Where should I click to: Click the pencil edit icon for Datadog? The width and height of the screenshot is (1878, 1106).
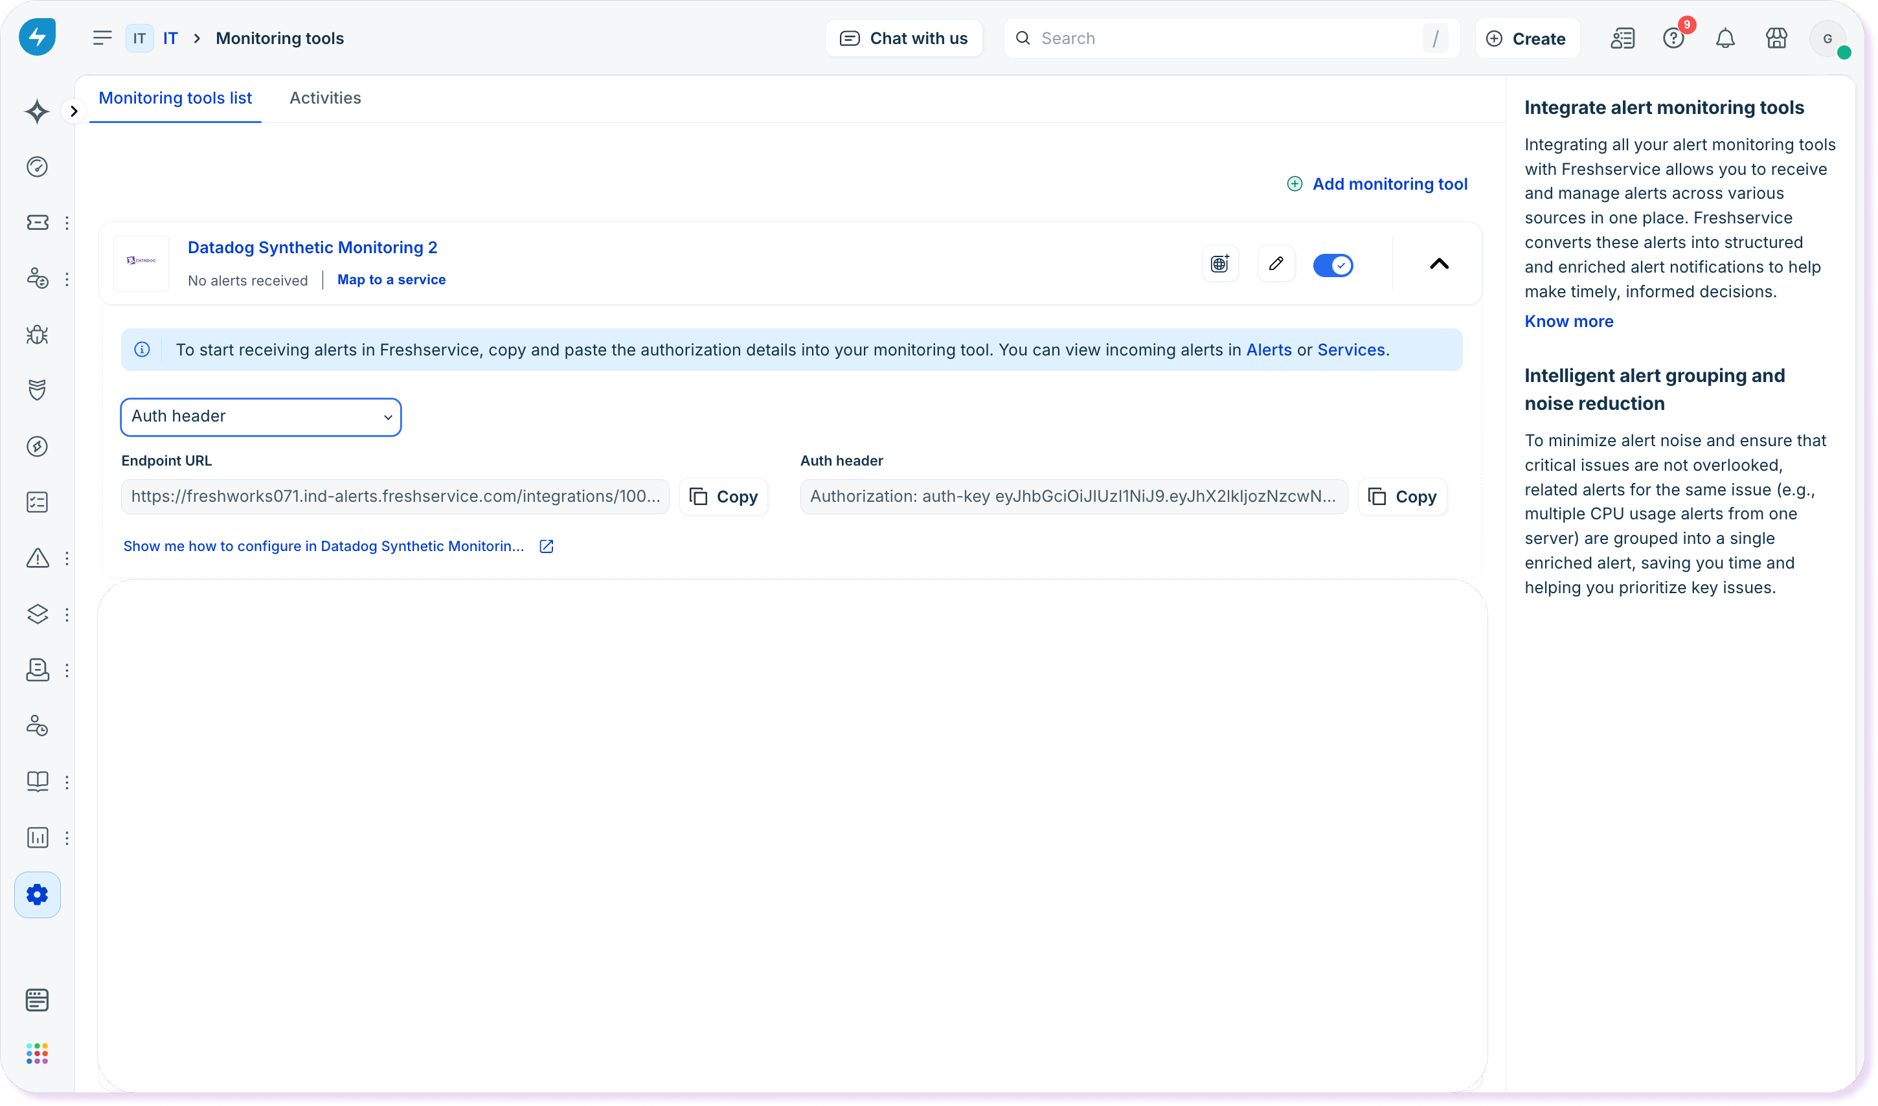click(x=1276, y=264)
